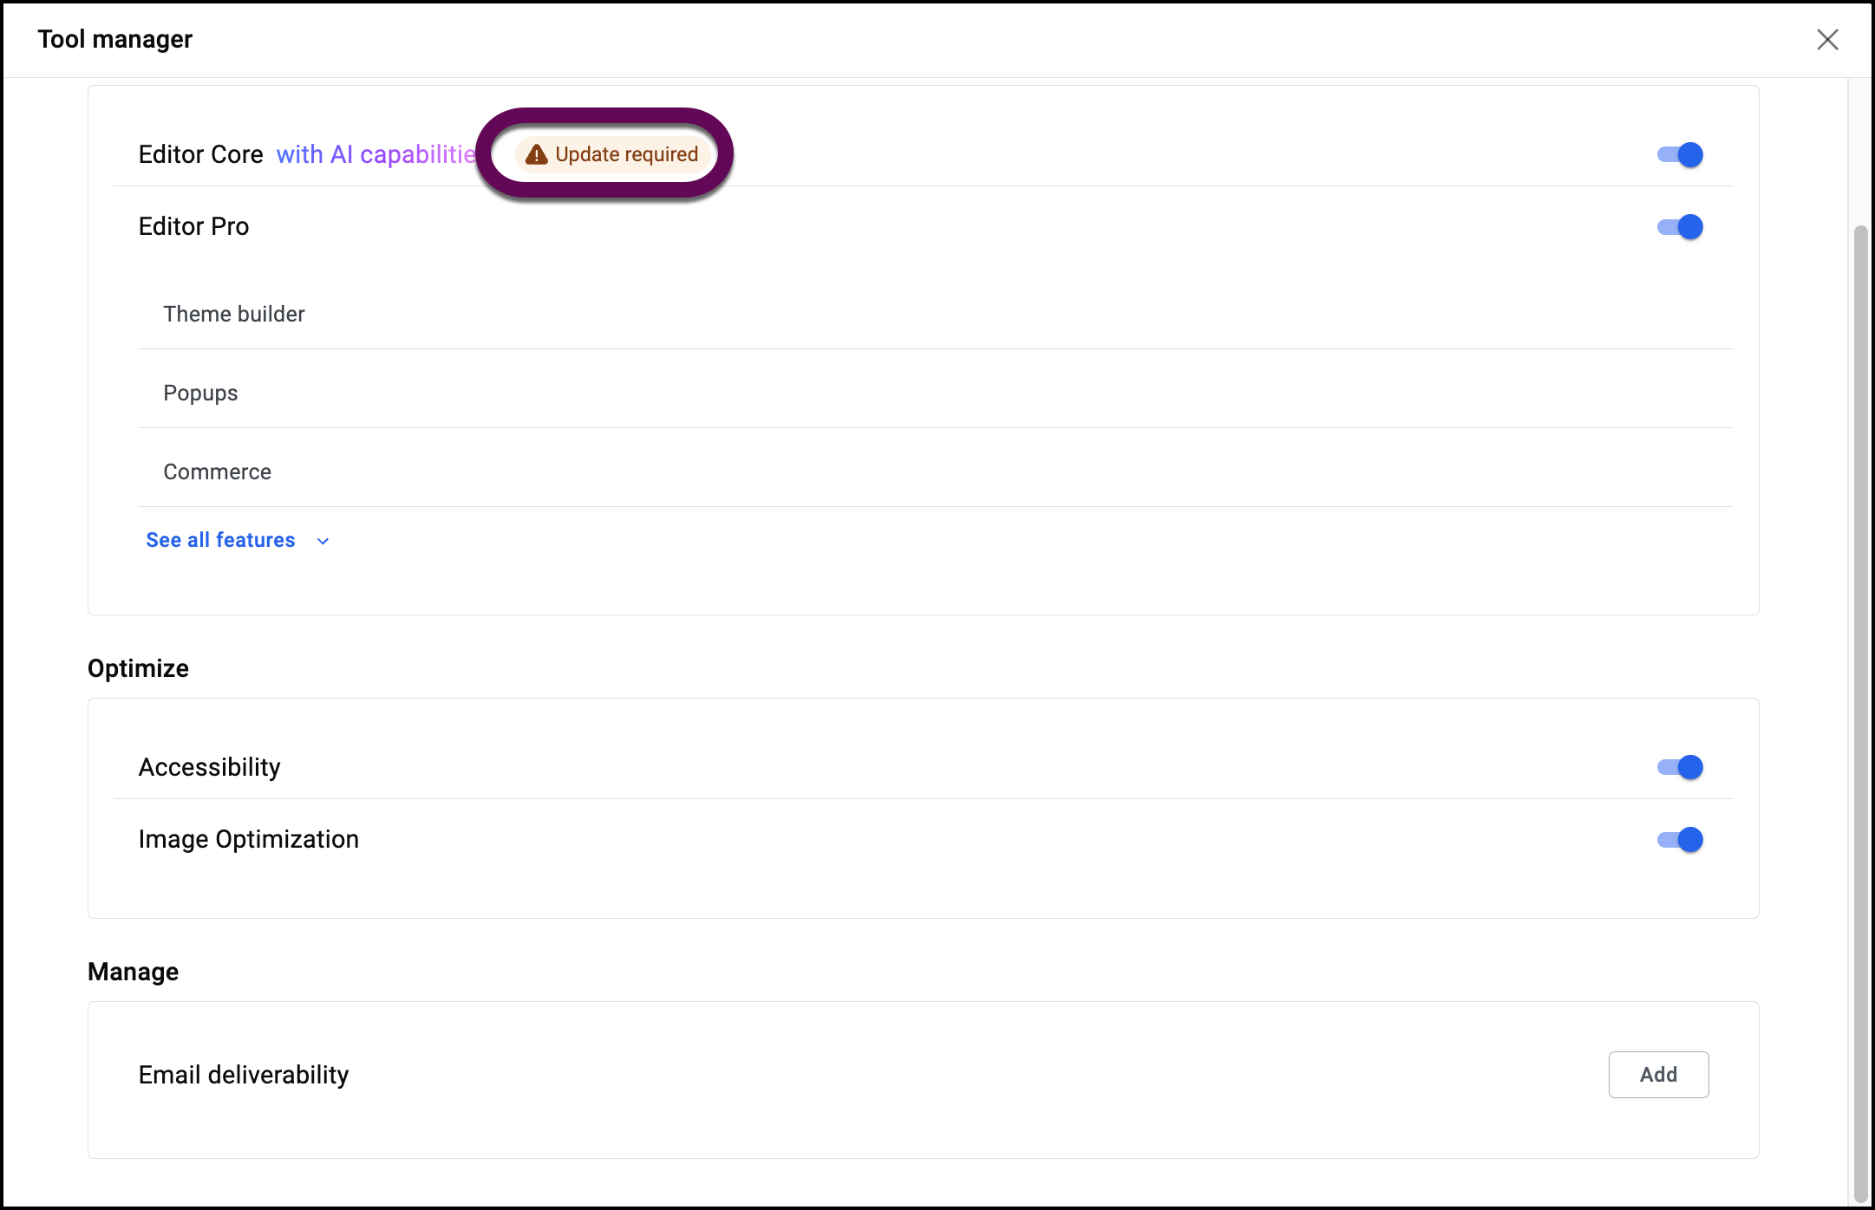Select the Theme builder feature row
Viewport: 1875px width, 1210px height.
click(234, 314)
